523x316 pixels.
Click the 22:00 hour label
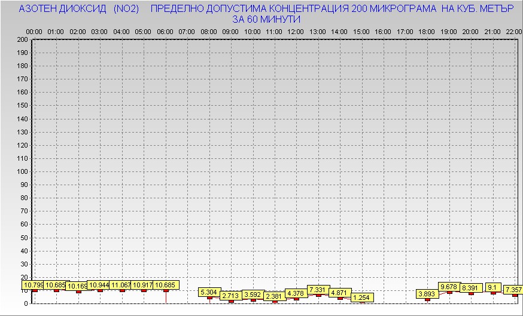tap(514, 31)
